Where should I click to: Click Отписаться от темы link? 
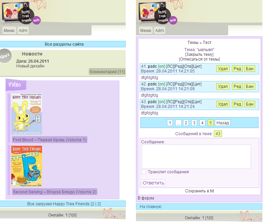click(x=199, y=59)
